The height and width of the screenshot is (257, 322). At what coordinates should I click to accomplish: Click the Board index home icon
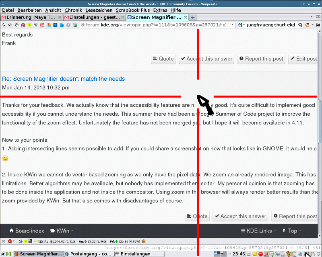(x=11, y=231)
